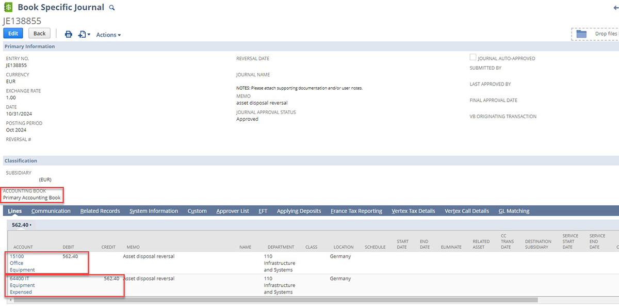619x308 pixels.
Task: Open the Actions dropdown menu
Action: [108, 35]
